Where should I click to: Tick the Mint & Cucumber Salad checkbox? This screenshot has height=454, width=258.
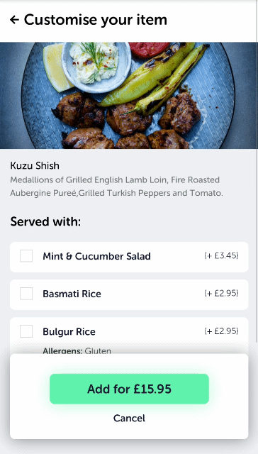pyautogui.click(x=26, y=256)
